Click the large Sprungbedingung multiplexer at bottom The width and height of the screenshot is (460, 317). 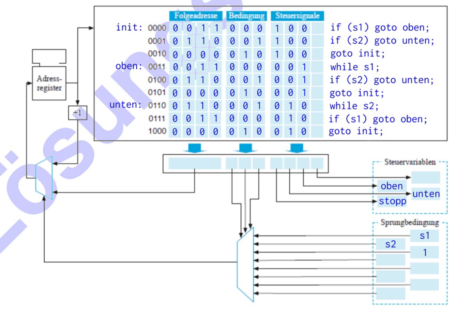(x=245, y=265)
